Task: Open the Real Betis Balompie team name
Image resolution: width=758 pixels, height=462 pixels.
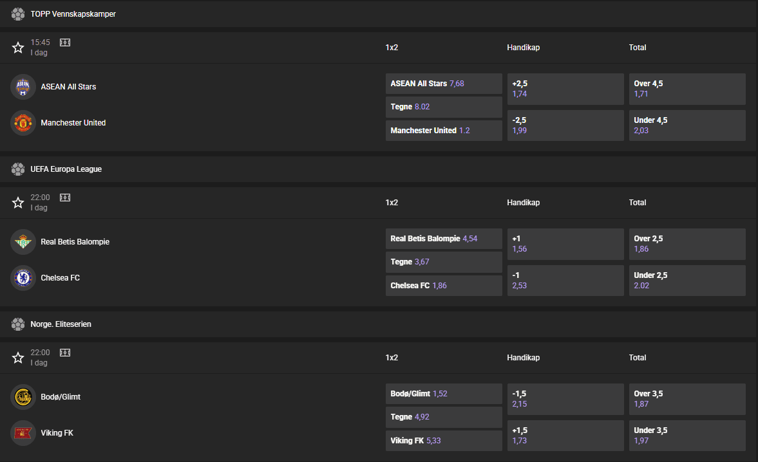Action: (75, 241)
